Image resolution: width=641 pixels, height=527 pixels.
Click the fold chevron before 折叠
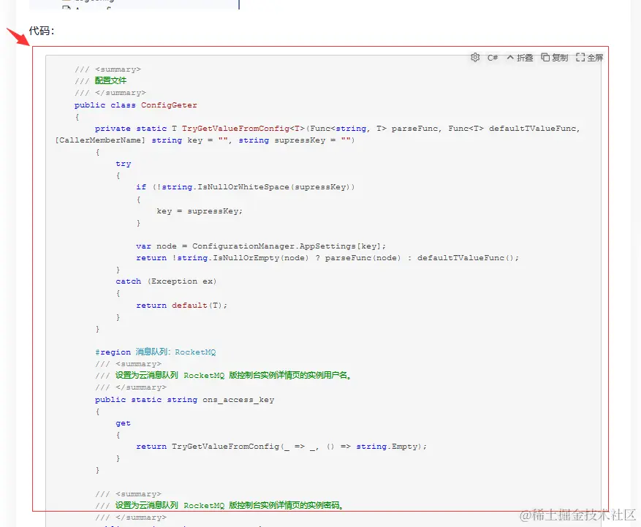point(510,57)
